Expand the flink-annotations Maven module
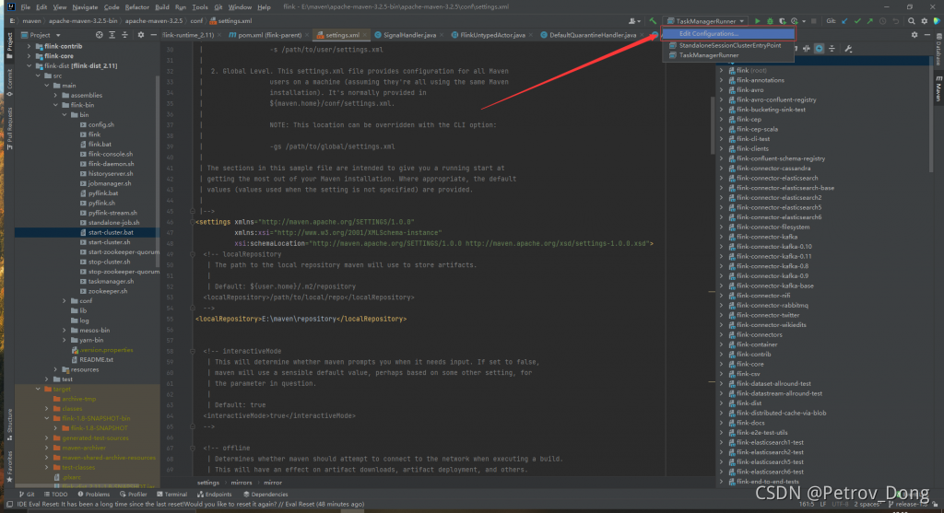 pyautogui.click(x=721, y=80)
